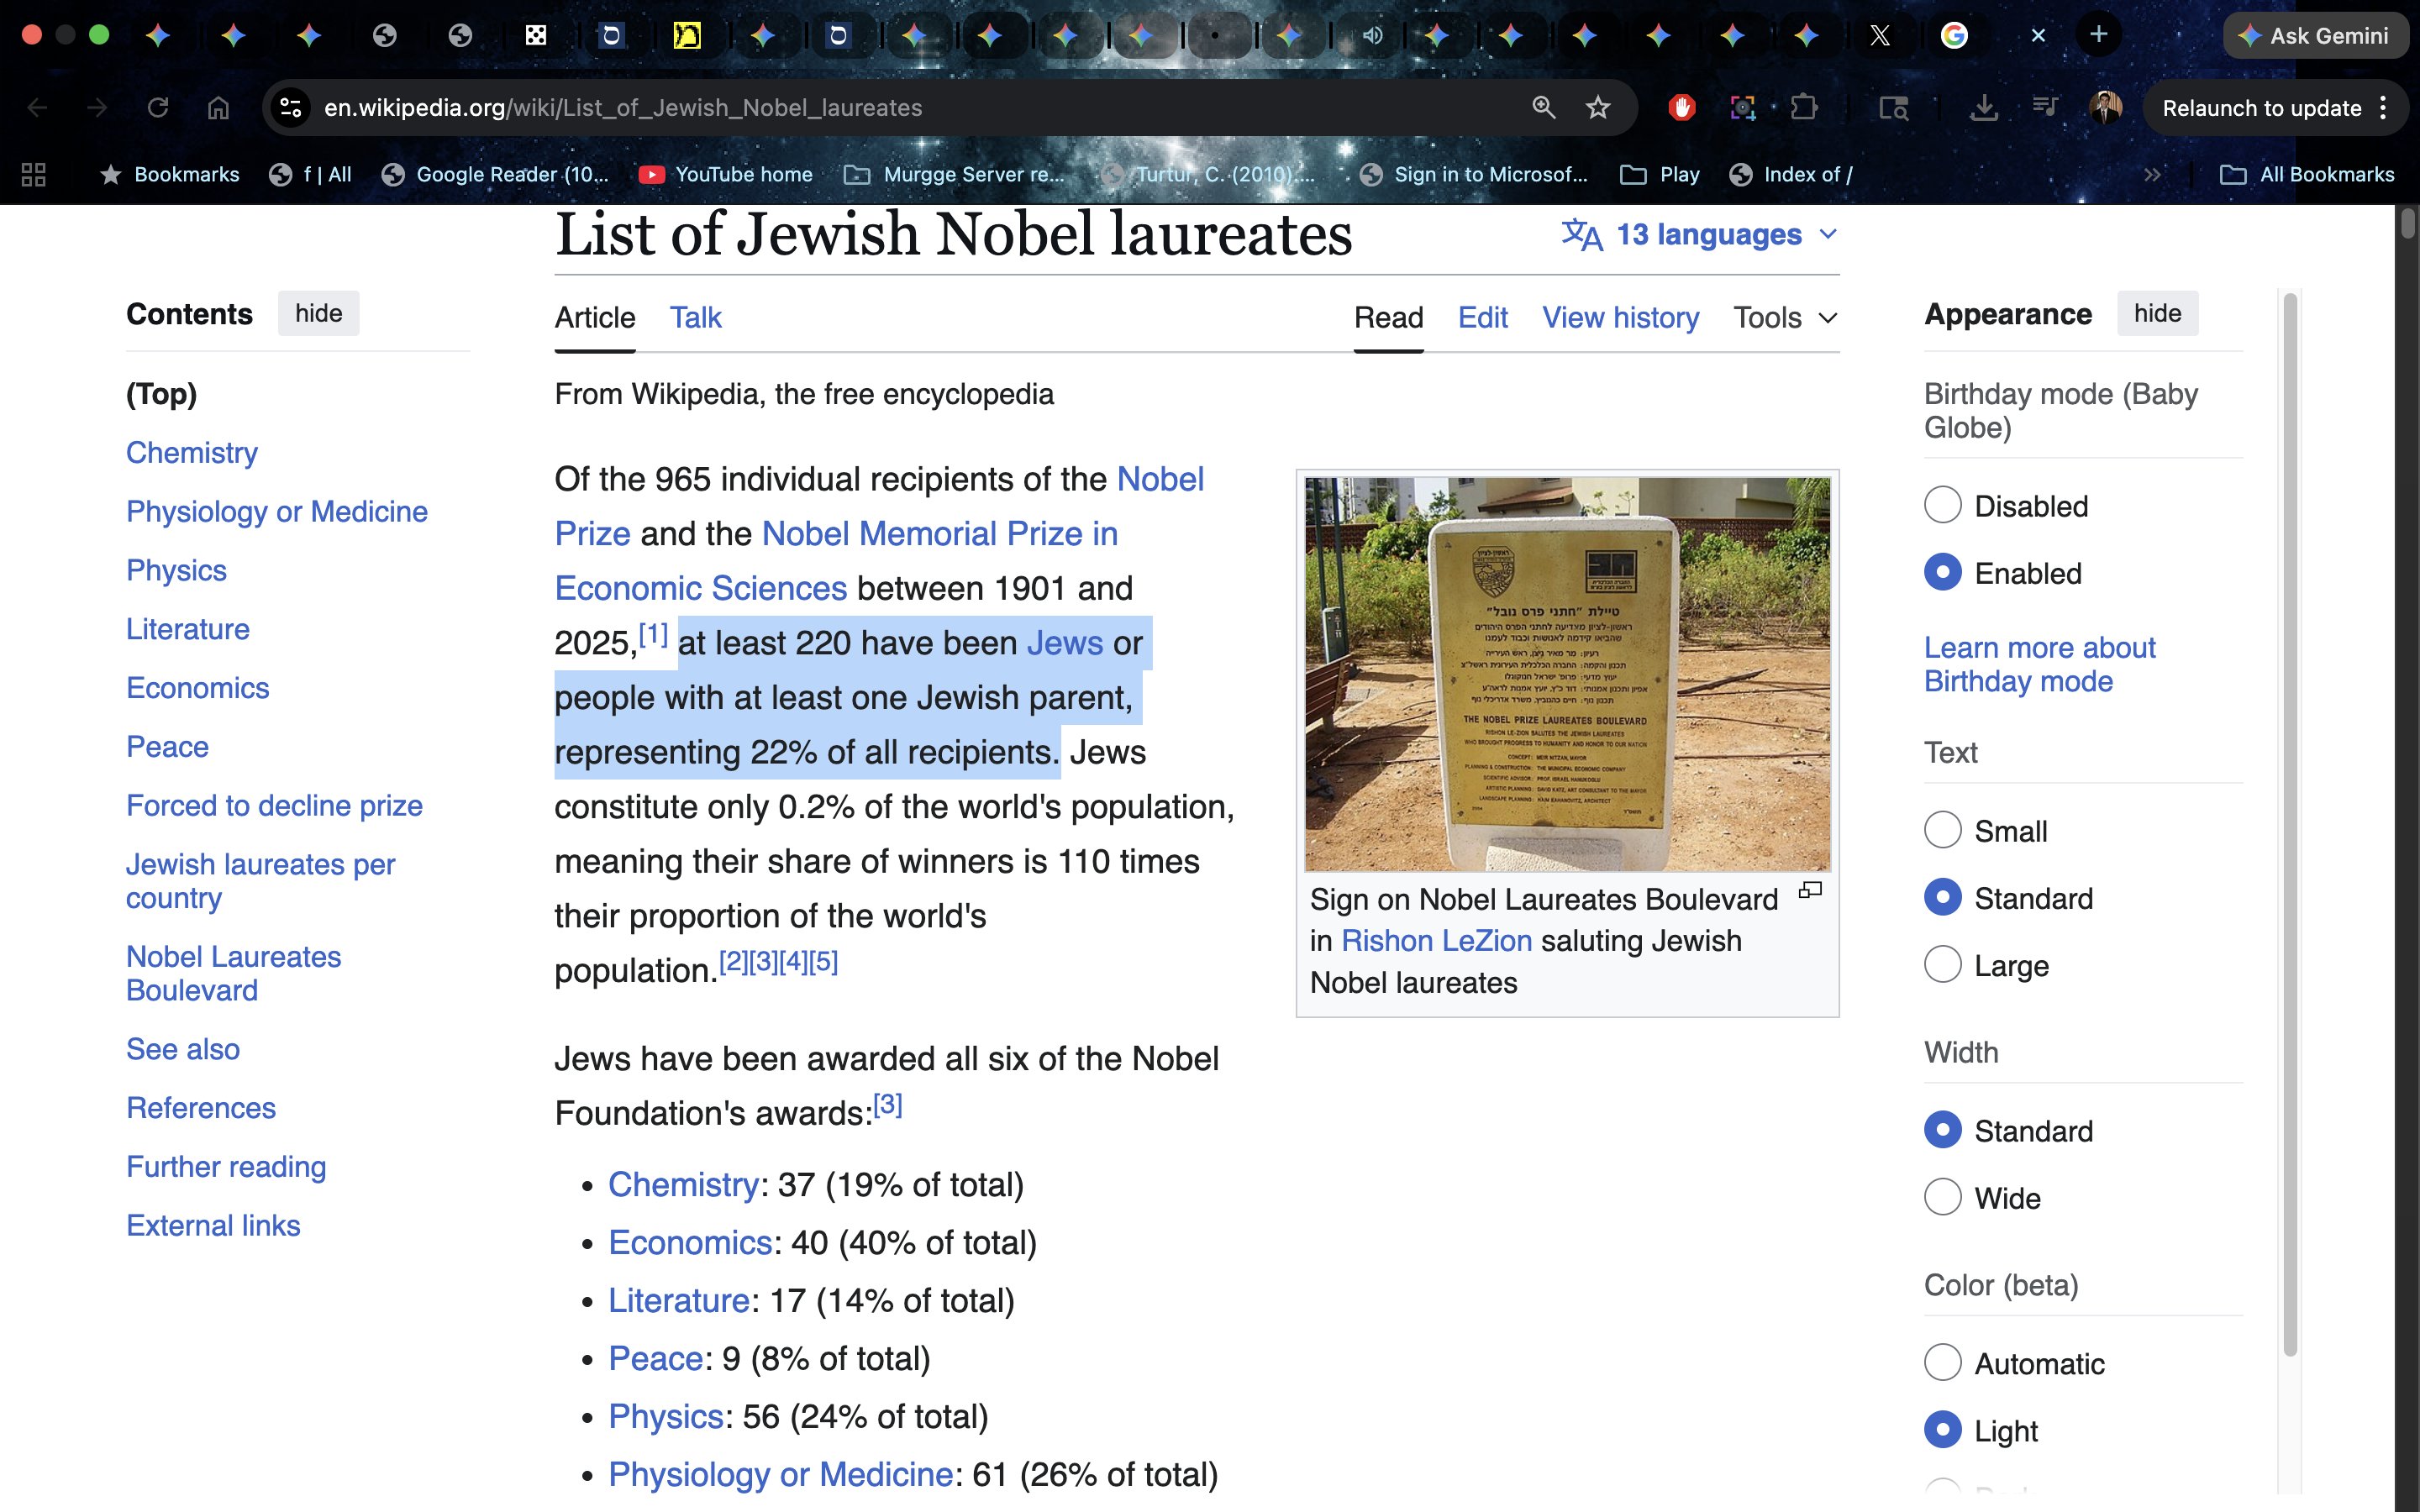
Task: Select Disabled for Birthday mode
Action: coord(1942,505)
